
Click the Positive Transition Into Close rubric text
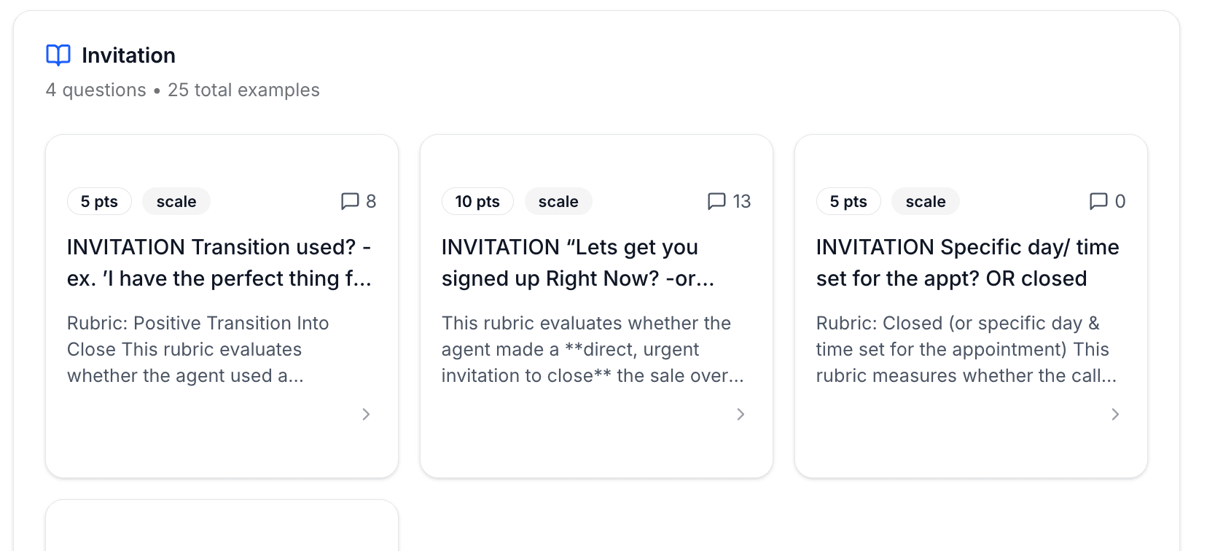[198, 349]
